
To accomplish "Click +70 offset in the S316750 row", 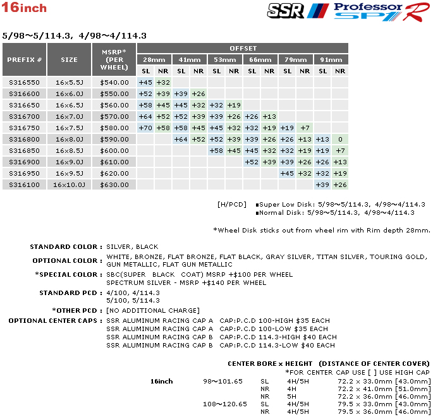I will tap(145, 128).
